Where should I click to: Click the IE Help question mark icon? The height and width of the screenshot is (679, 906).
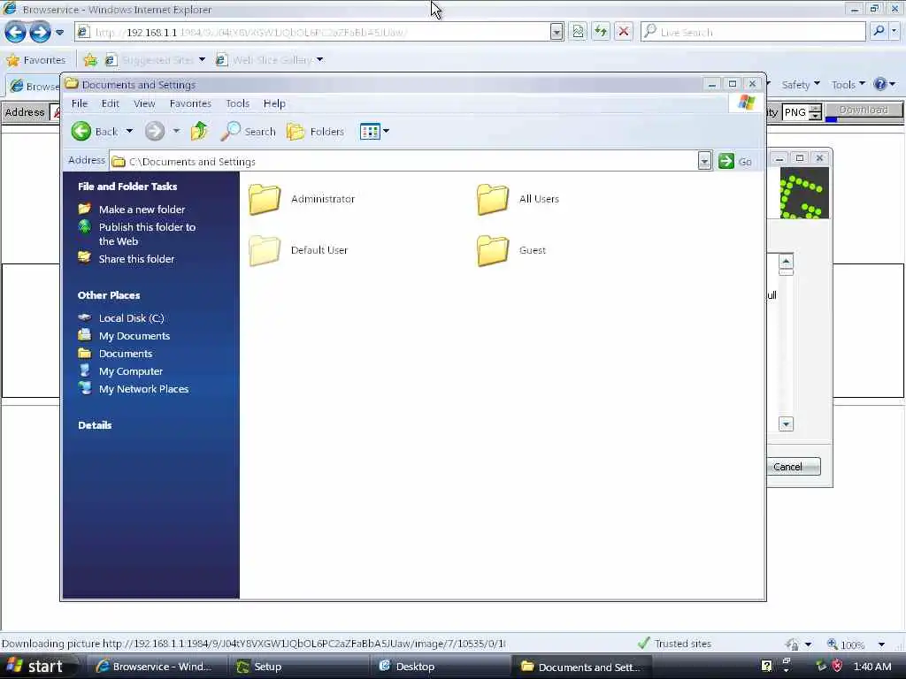click(x=880, y=84)
